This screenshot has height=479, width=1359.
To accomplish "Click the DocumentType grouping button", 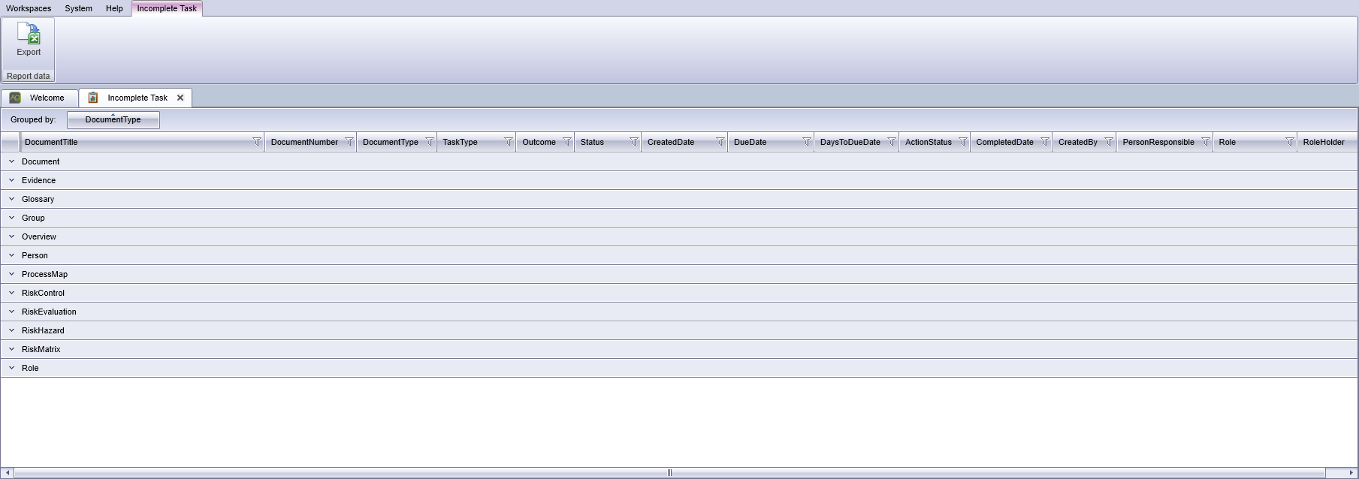I will tap(113, 119).
